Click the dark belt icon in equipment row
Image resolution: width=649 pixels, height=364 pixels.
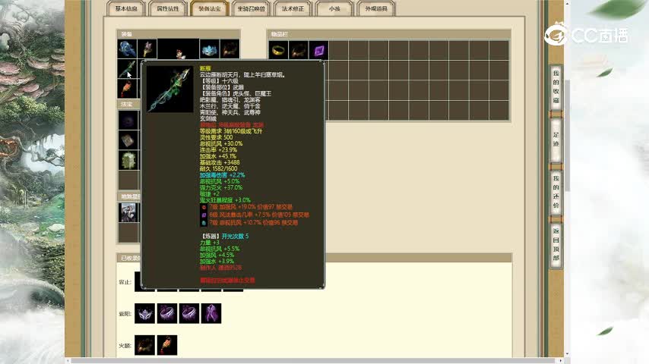coord(230,49)
